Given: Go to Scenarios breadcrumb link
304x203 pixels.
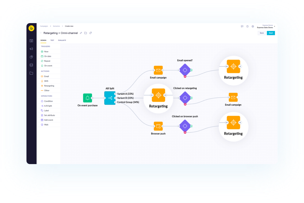Looking at the screenshot, I should (56, 26).
